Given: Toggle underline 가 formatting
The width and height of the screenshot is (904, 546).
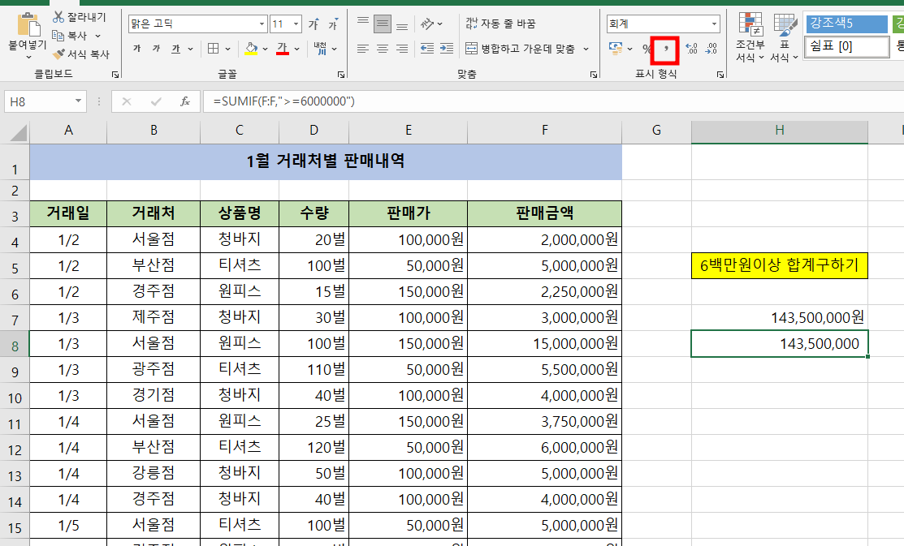Looking at the screenshot, I should point(175,49).
